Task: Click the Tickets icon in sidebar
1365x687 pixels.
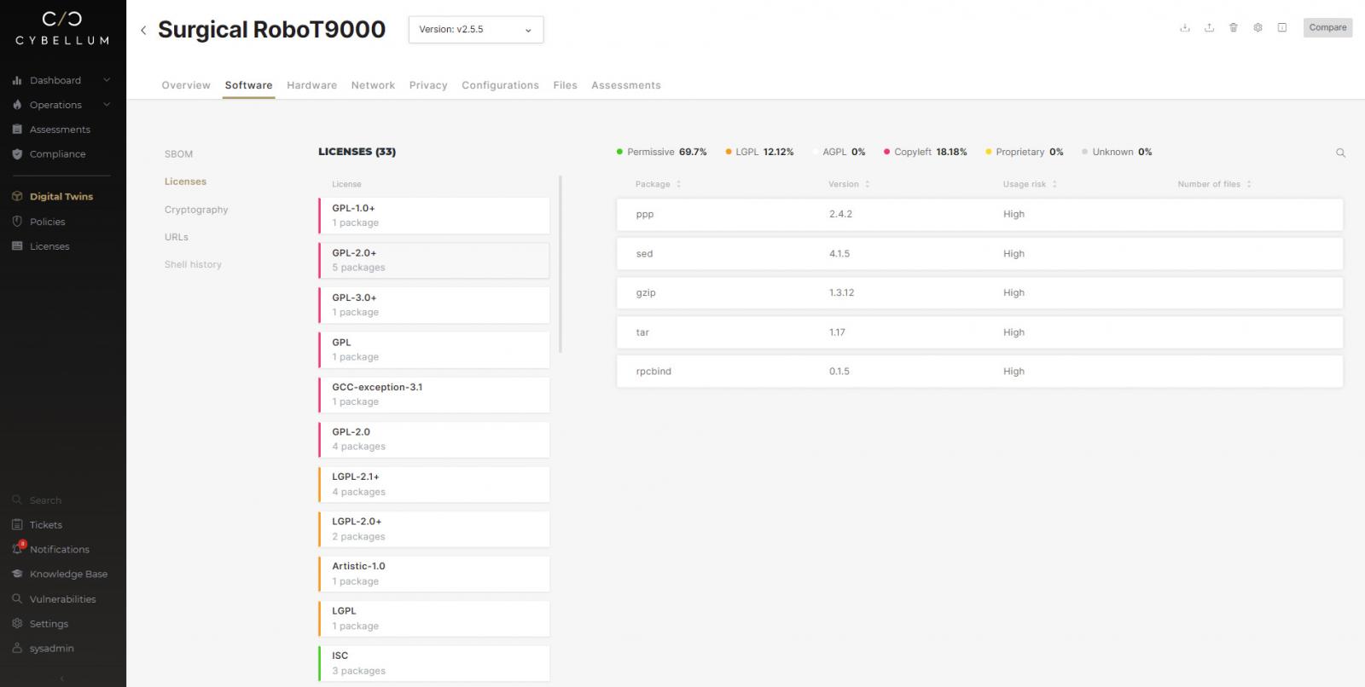Action: [x=17, y=525]
